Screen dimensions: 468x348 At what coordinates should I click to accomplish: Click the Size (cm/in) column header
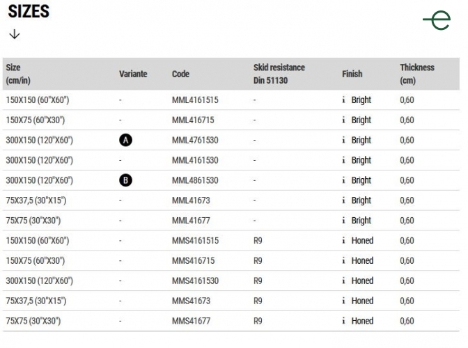18,74
